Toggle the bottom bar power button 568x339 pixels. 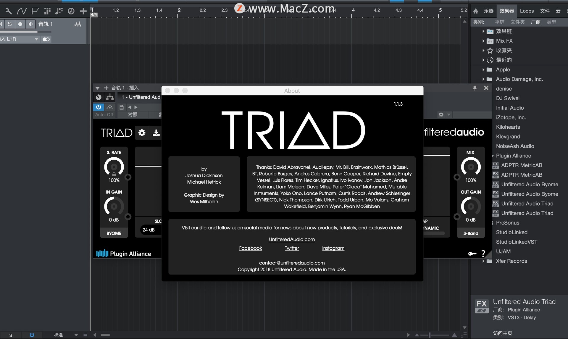32,335
